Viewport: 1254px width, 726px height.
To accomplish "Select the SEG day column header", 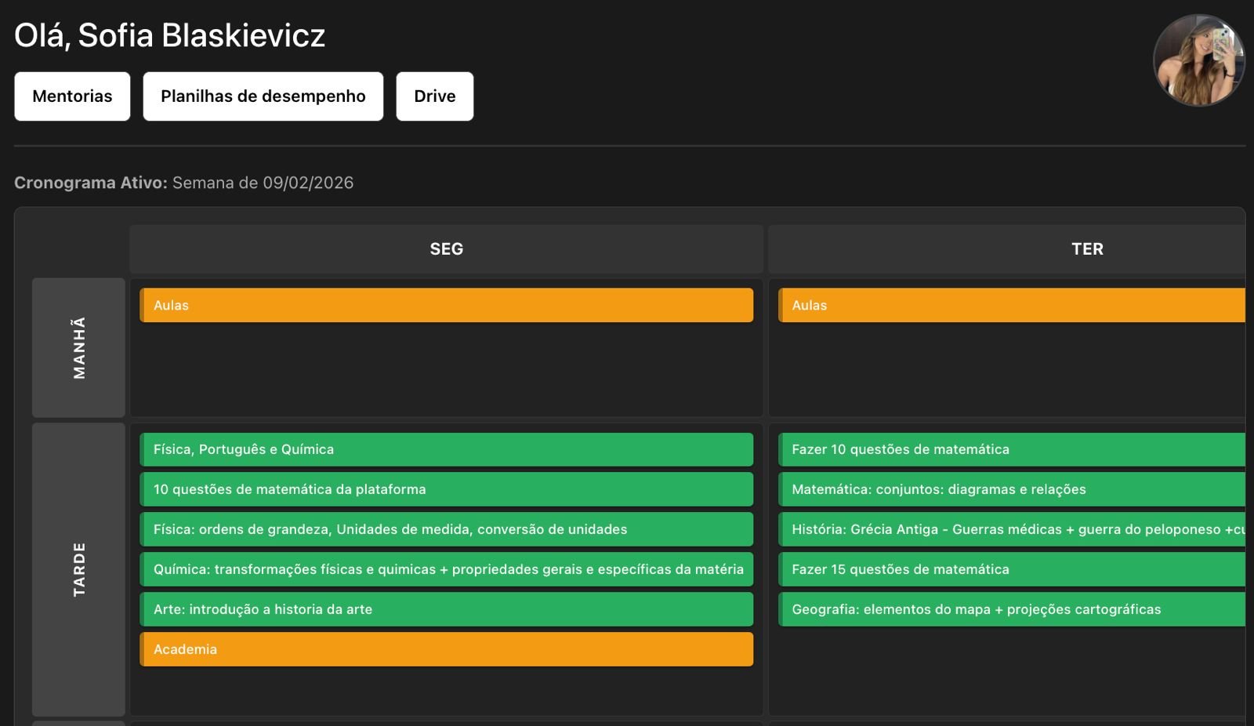I will coord(446,249).
